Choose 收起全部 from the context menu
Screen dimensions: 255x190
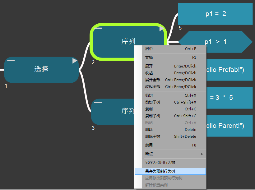coord(170,87)
